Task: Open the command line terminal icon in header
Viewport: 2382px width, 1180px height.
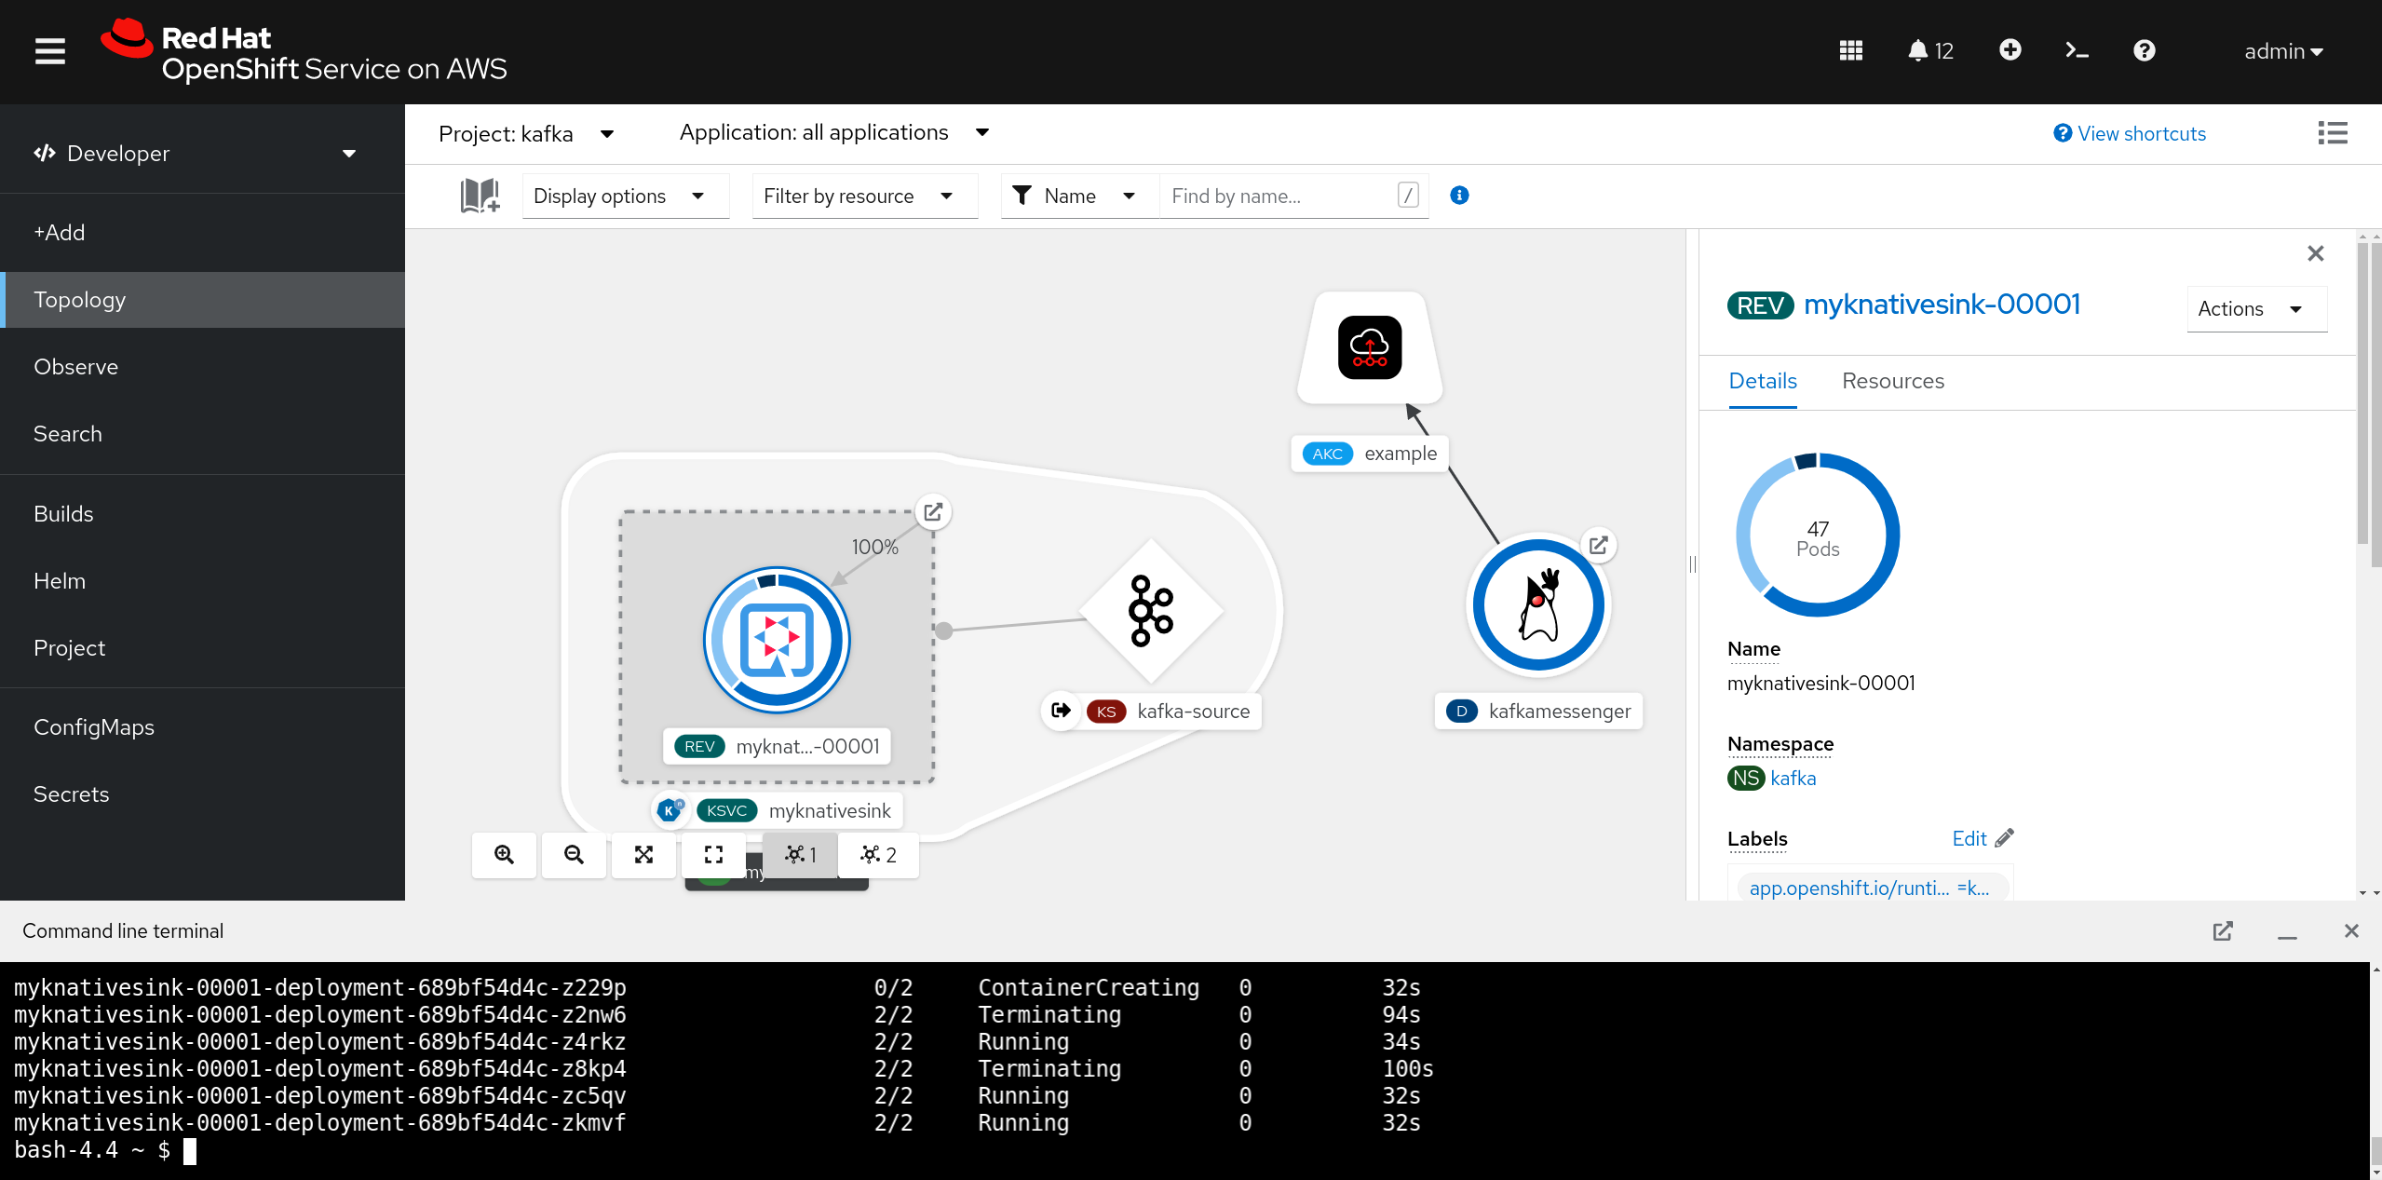Action: (x=2077, y=51)
